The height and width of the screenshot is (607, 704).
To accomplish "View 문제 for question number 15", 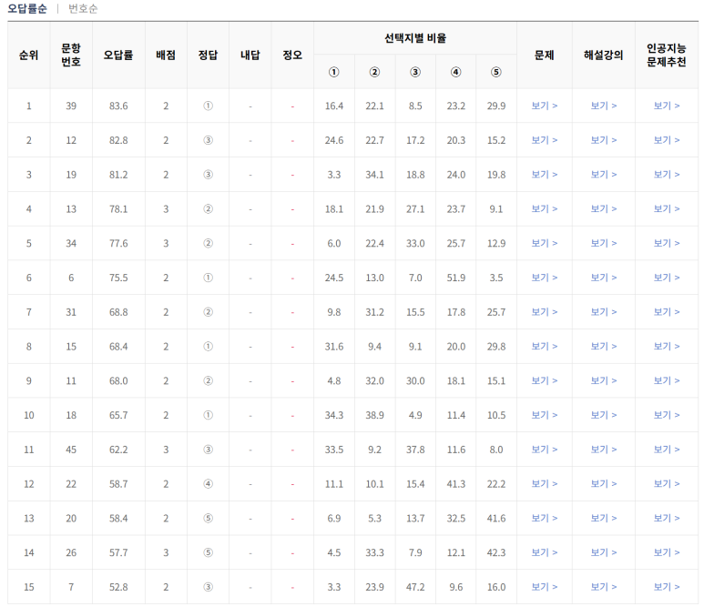I will (544, 347).
